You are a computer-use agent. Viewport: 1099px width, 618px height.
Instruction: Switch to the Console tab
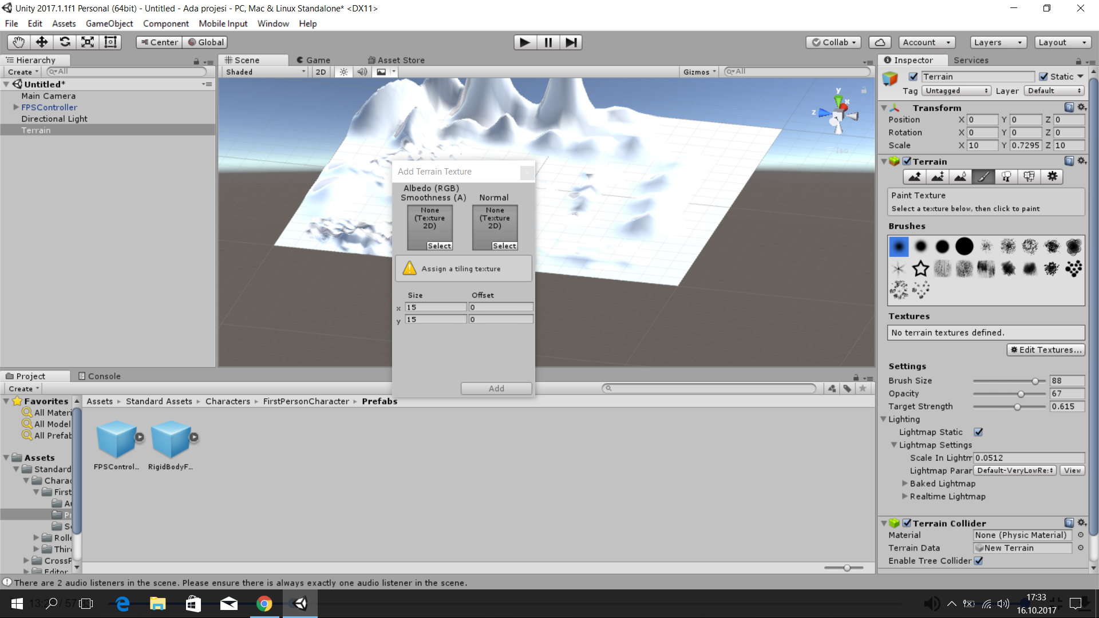point(100,376)
